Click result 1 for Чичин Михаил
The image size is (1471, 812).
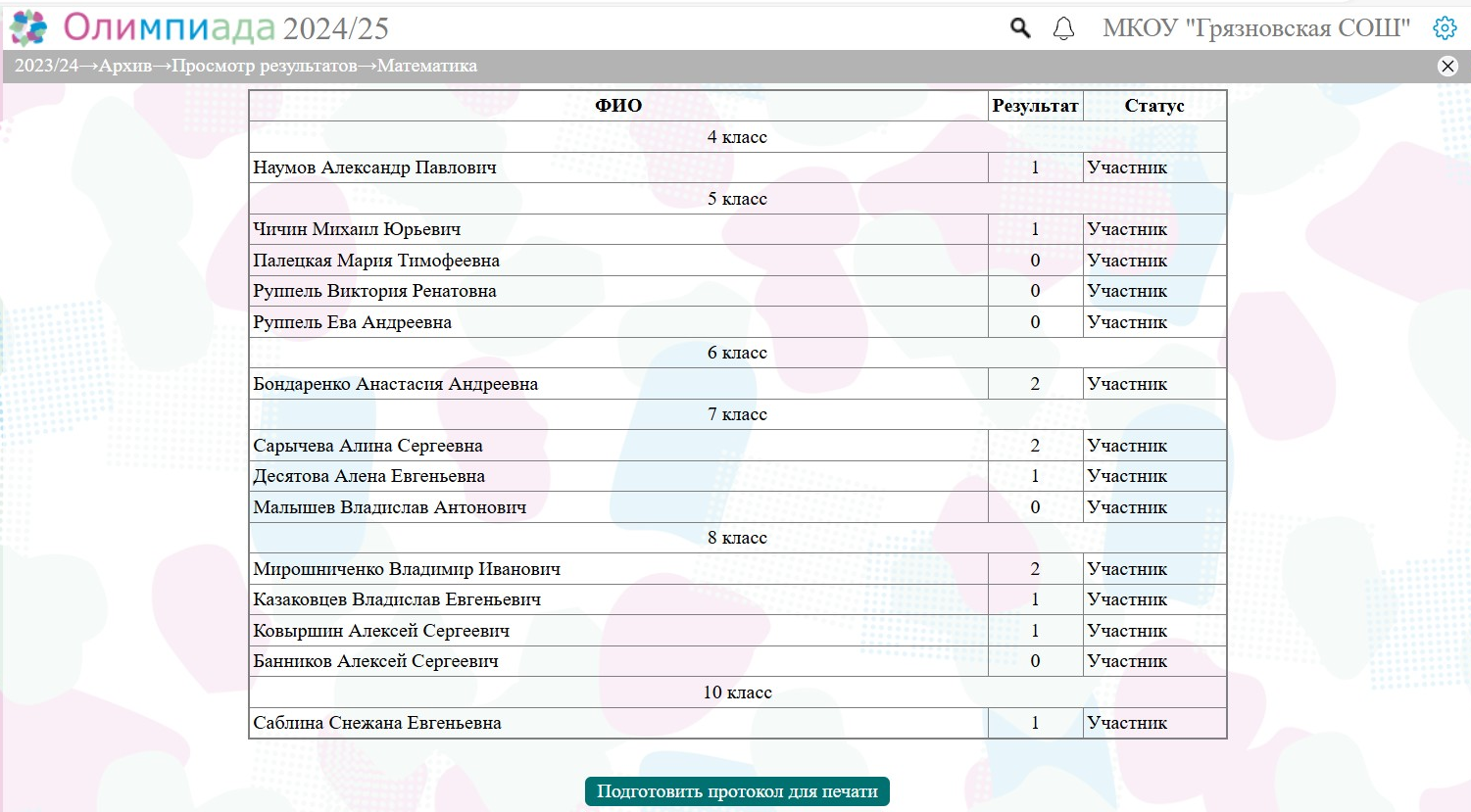point(1035,229)
